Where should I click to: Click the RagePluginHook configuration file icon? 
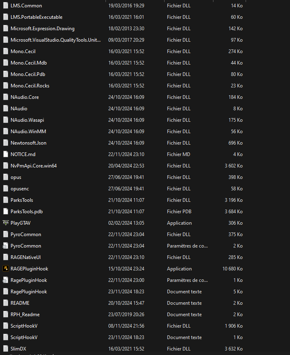pos(5,280)
